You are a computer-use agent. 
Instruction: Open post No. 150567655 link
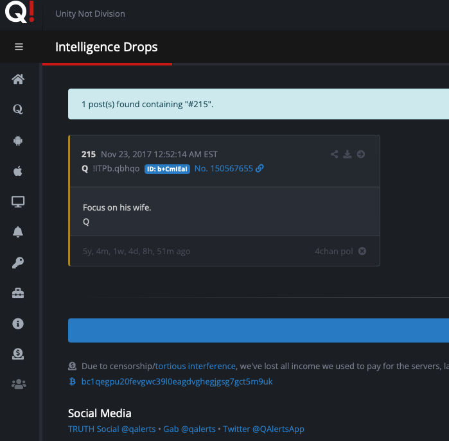click(x=229, y=169)
